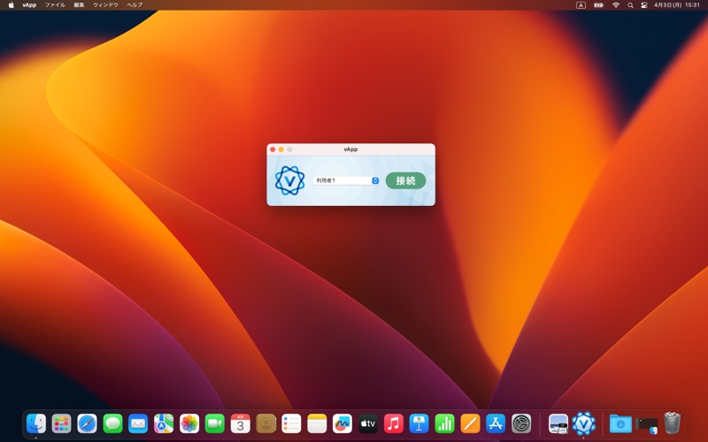Open Mail from the Dock

[x=138, y=424]
